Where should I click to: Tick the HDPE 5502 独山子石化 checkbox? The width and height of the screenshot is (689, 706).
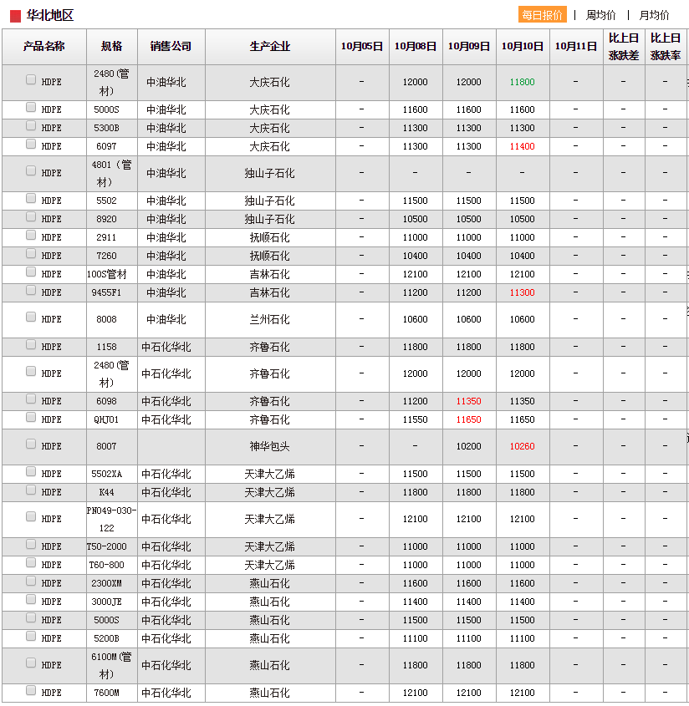tap(31, 198)
